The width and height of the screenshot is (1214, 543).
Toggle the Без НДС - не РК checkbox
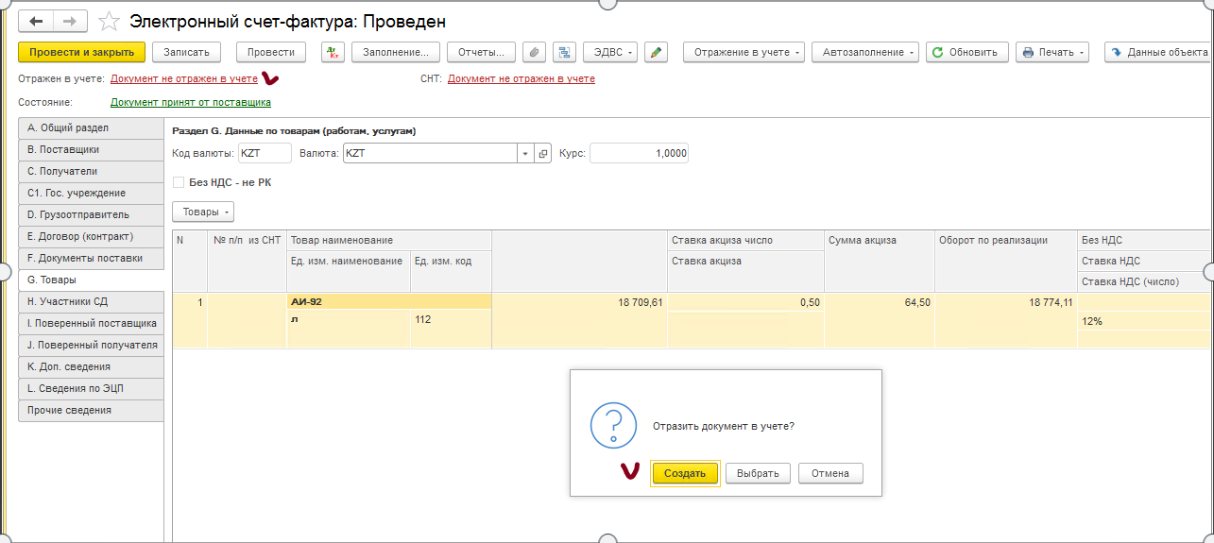pyautogui.click(x=179, y=182)
